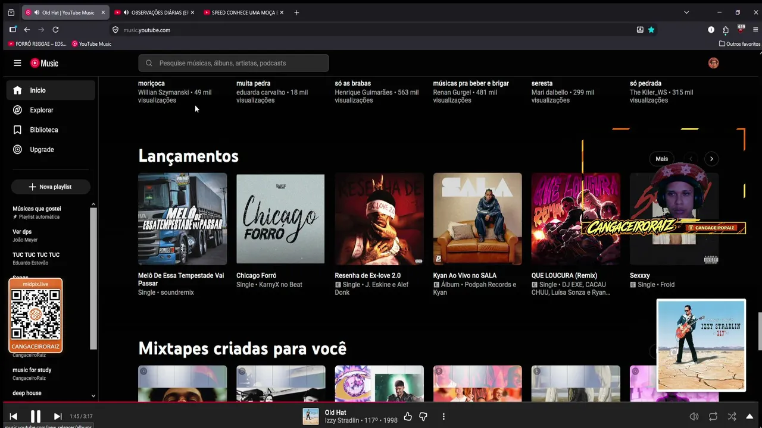Go back in browser history
Screen dimensions: 762x428
coord(27,30)
